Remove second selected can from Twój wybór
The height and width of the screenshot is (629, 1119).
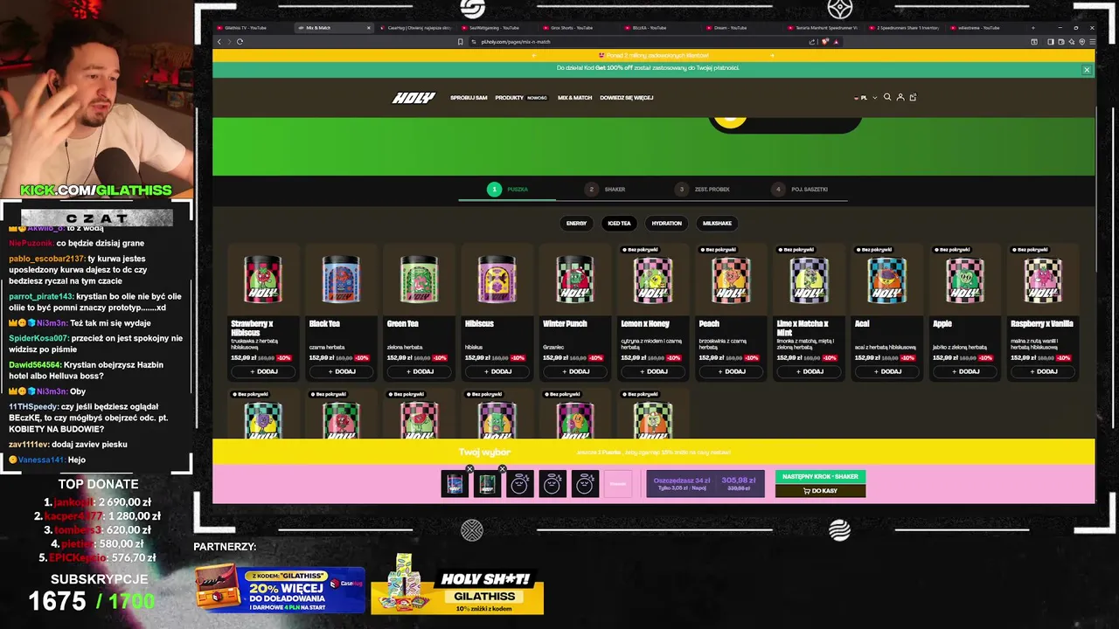pos(502,470)
